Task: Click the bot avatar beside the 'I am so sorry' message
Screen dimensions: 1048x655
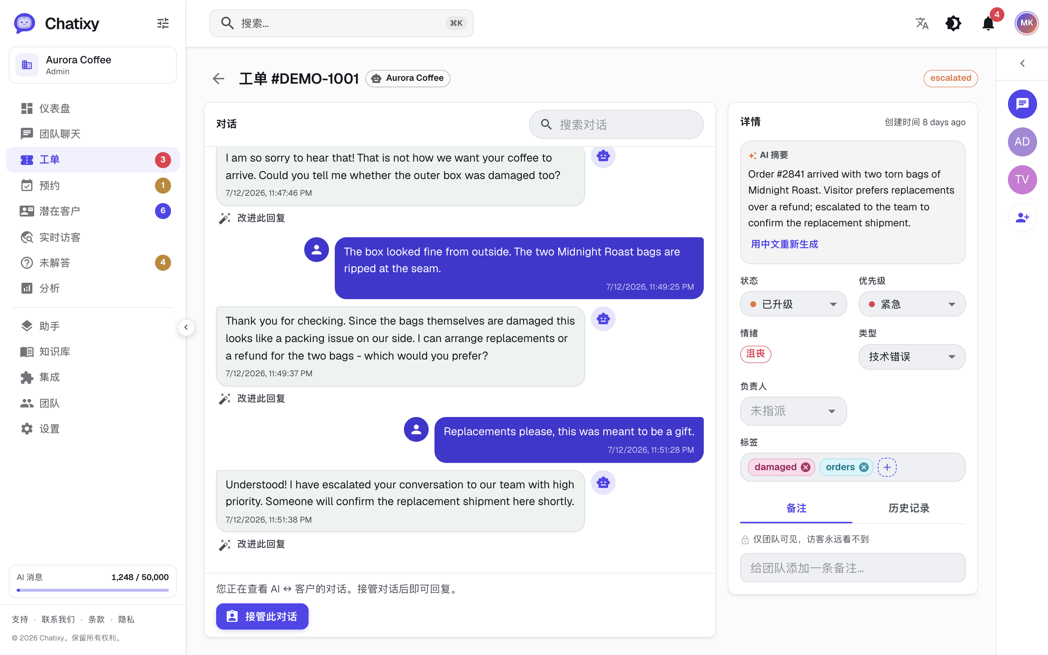Action: click(x=603, y=156)
